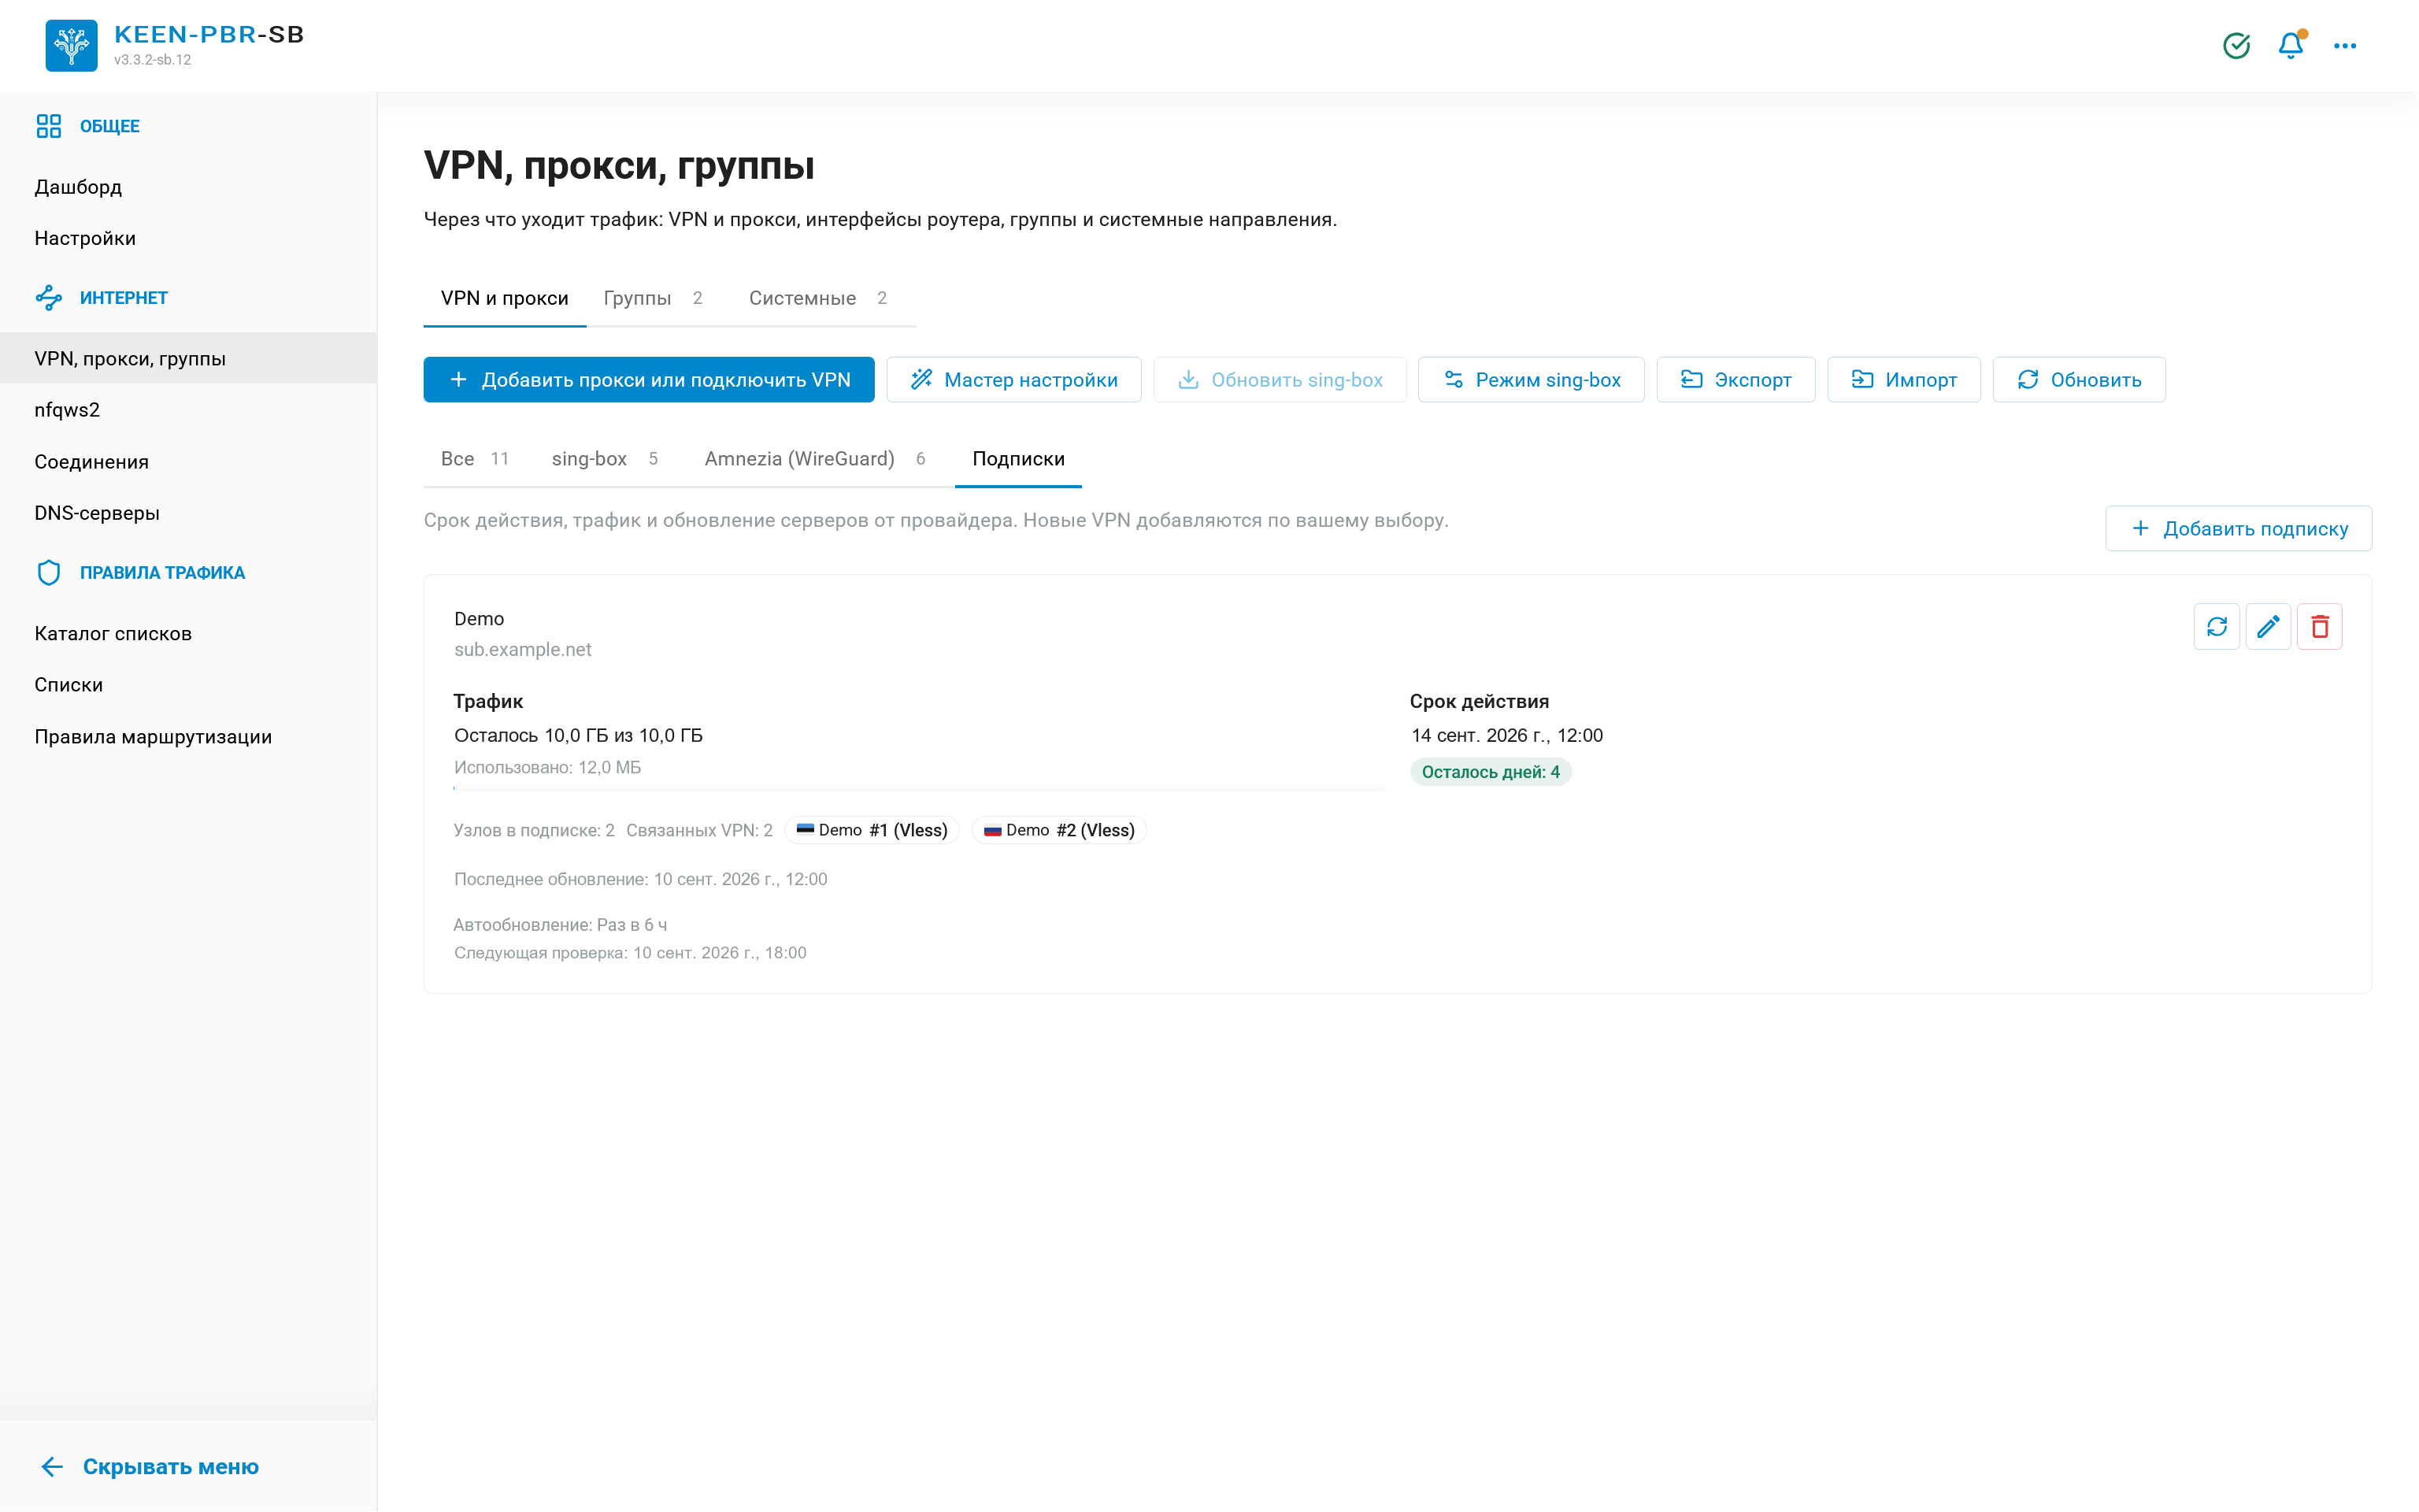The image size is (2419, 1512).
Task: Open the Demo #2 (Vless) chip
Action: [x=1058, y=831]
